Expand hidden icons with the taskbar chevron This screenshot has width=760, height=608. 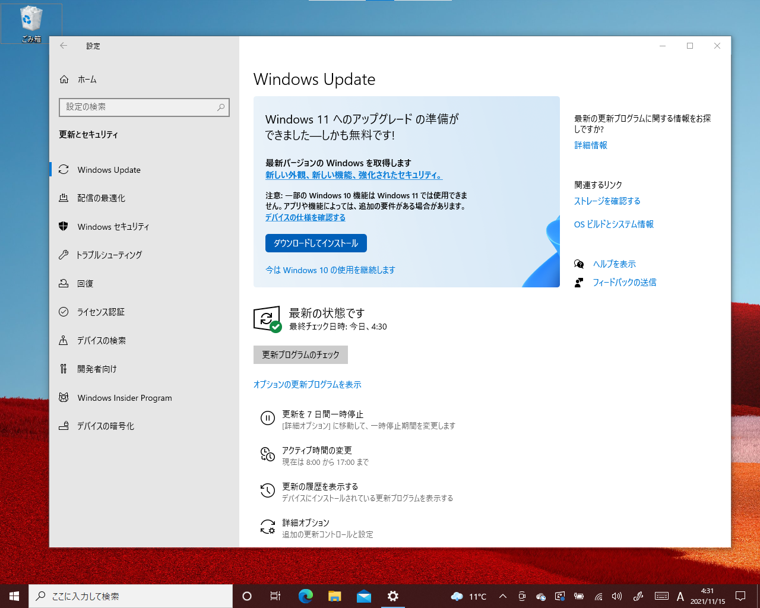[502, 596]
